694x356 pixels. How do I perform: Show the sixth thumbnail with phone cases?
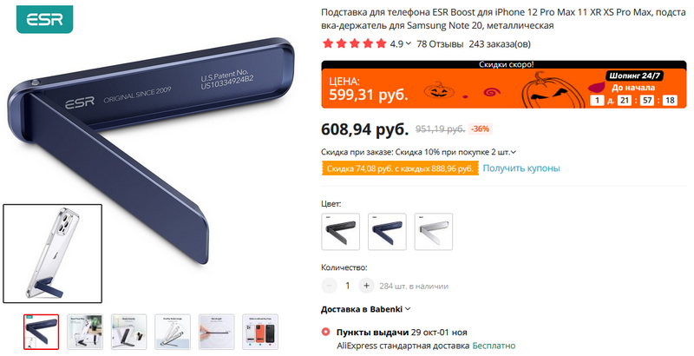coord(260,332)
